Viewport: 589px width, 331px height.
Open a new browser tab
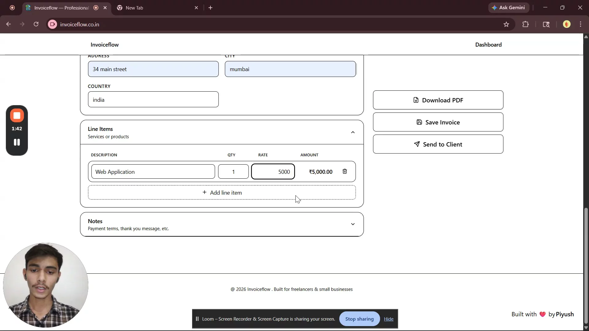pos(210,8)
